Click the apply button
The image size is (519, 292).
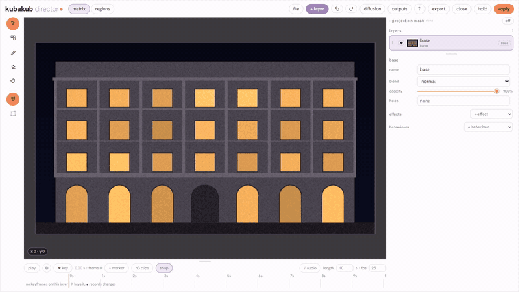click(x=503, y=9)
